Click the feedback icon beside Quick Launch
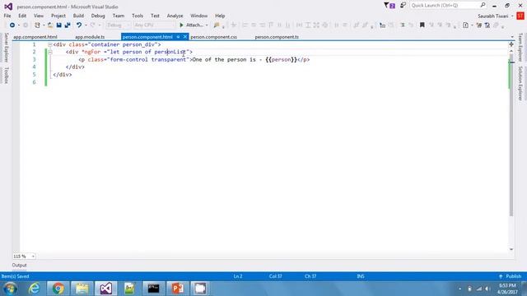Image resolution: width=527 pixels, height=296 pixels. [403, 6]
